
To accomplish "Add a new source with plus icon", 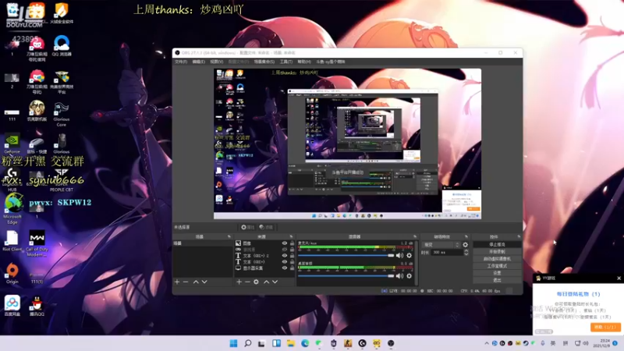I will click(239, 282).
